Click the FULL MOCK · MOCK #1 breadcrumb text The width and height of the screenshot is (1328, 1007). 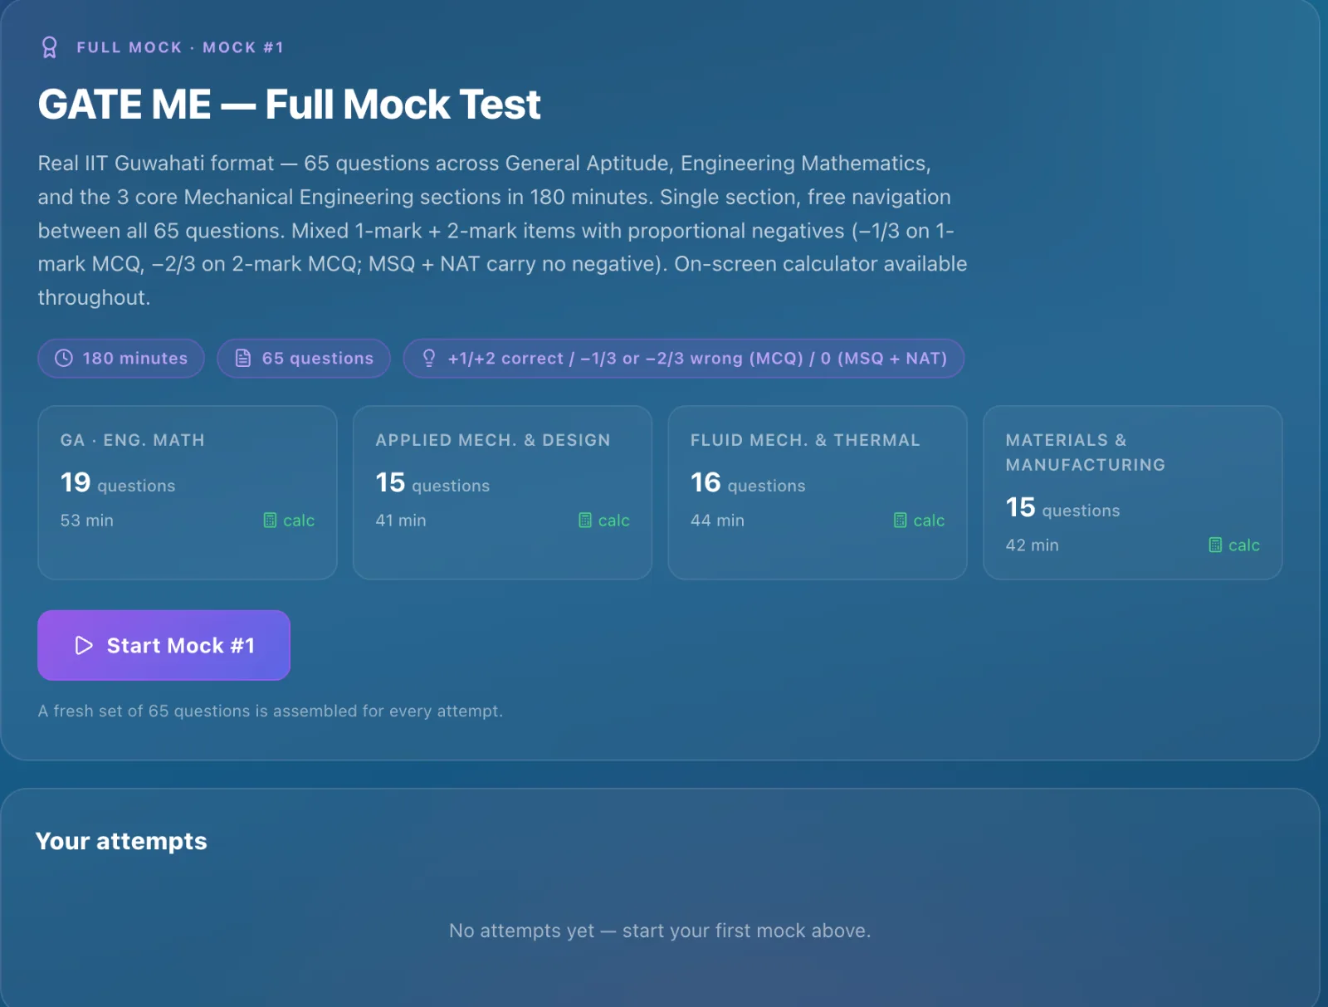180,47
